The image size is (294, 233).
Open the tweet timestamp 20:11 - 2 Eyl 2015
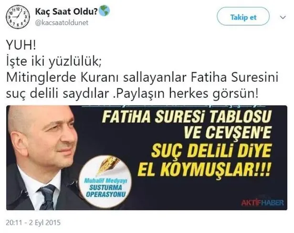coord(33,222)
